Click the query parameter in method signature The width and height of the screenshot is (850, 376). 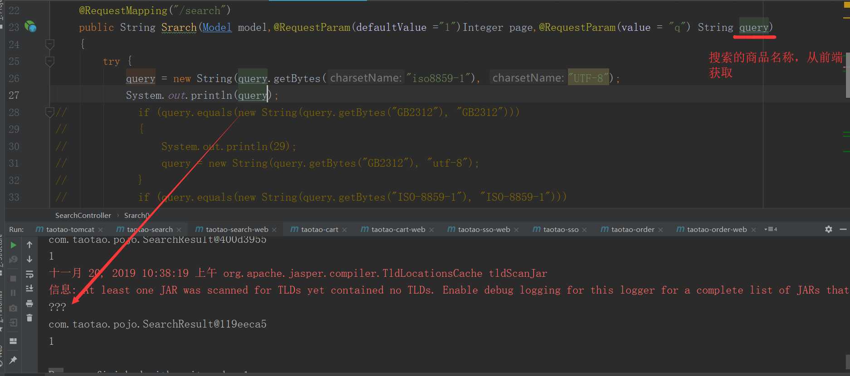tap(754, 27)
